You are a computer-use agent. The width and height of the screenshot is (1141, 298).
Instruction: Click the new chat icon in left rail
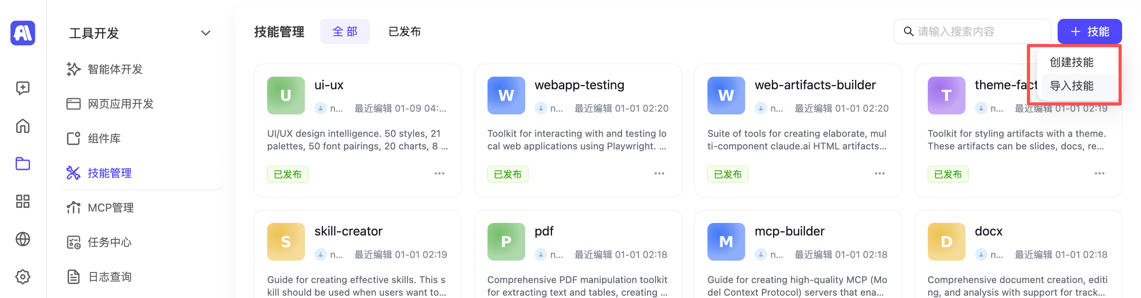click(22, 88)
